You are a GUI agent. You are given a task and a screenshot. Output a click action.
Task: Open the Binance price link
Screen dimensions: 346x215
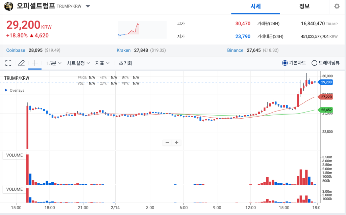coord(235,50)
